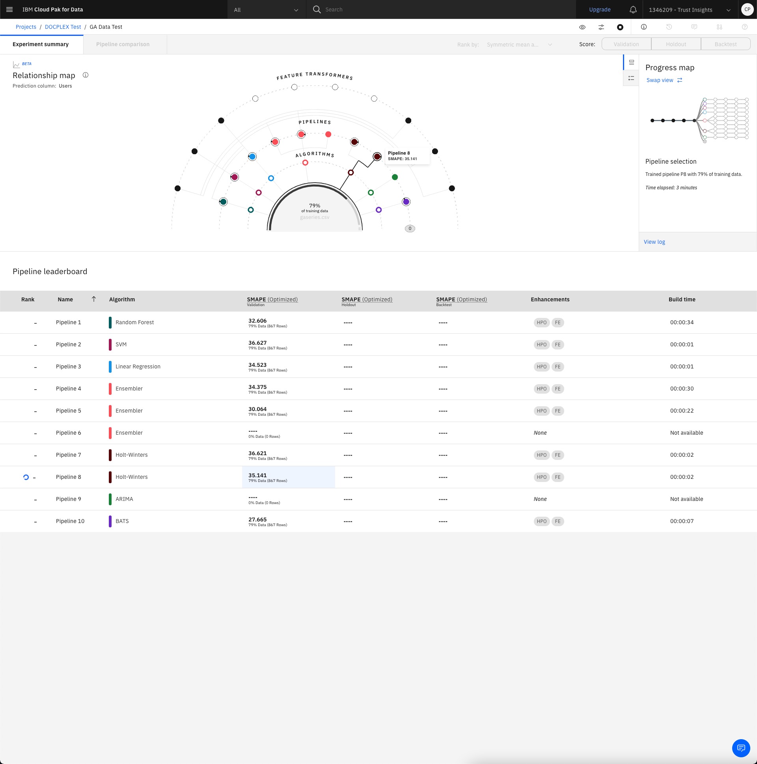Click the Enhancements column header
Screen dimensions: 757x764
550,299
